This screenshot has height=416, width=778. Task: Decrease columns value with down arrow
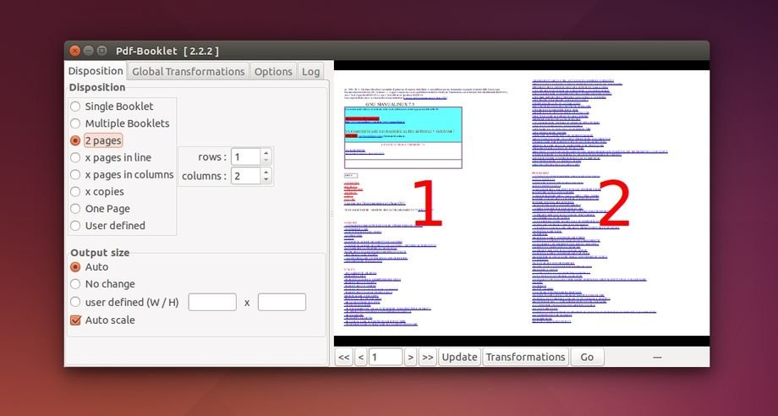pyautogui.click(x=266, y=179)
